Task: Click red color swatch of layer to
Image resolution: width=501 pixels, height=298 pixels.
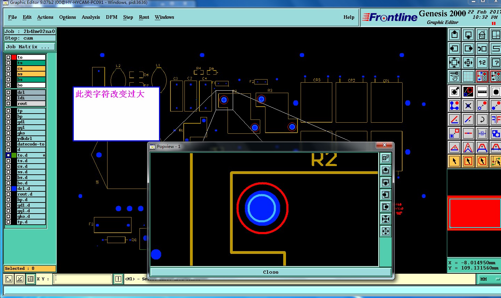Action: coord(14,57)
